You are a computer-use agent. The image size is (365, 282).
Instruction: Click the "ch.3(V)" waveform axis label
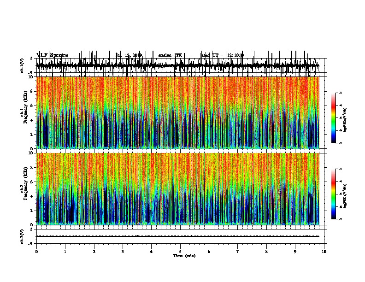pos(22,236)
